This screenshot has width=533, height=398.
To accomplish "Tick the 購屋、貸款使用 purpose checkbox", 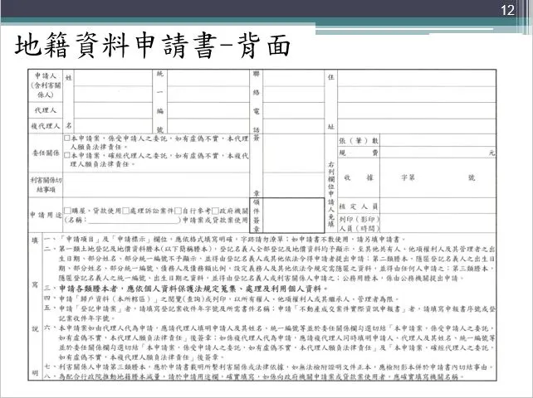I will [67, 211].
